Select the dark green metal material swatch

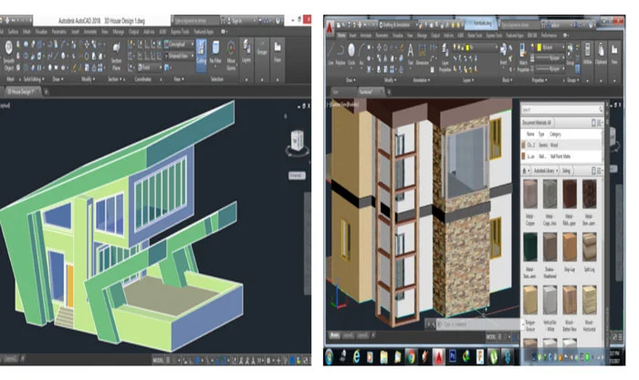529,247
